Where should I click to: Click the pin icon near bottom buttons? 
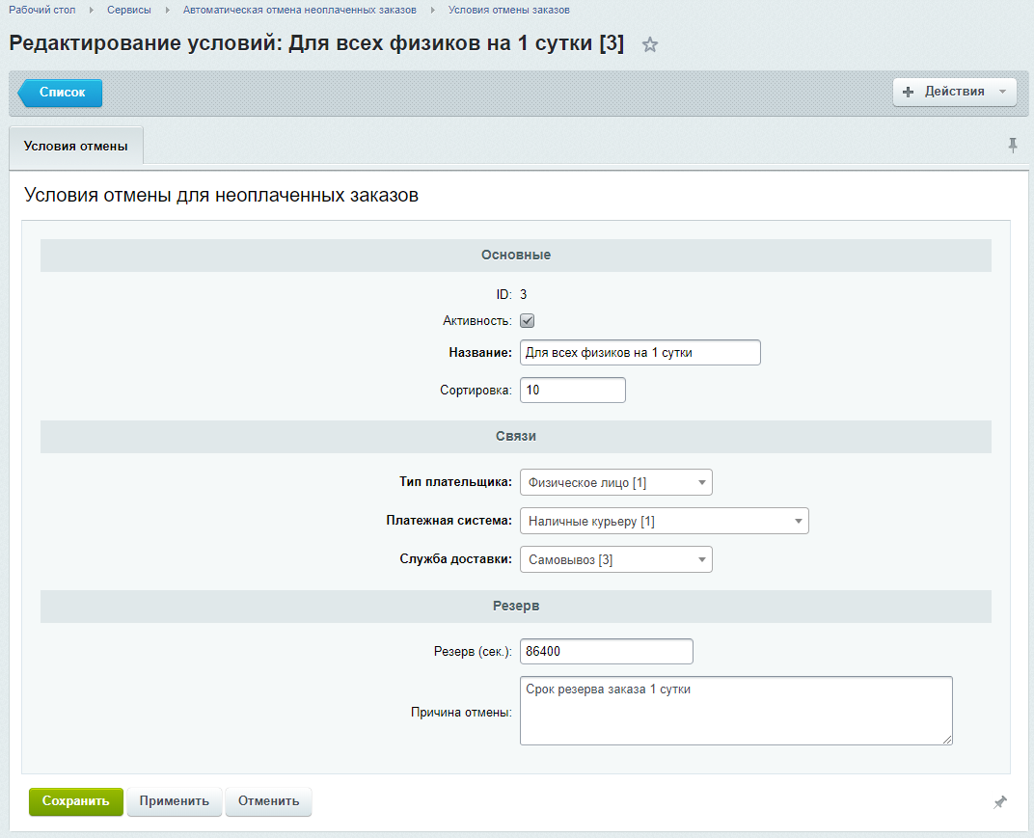(1000, 802)
